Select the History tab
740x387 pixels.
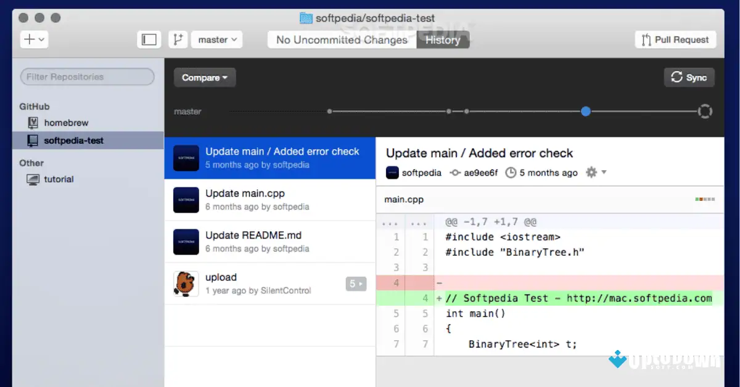443,39
